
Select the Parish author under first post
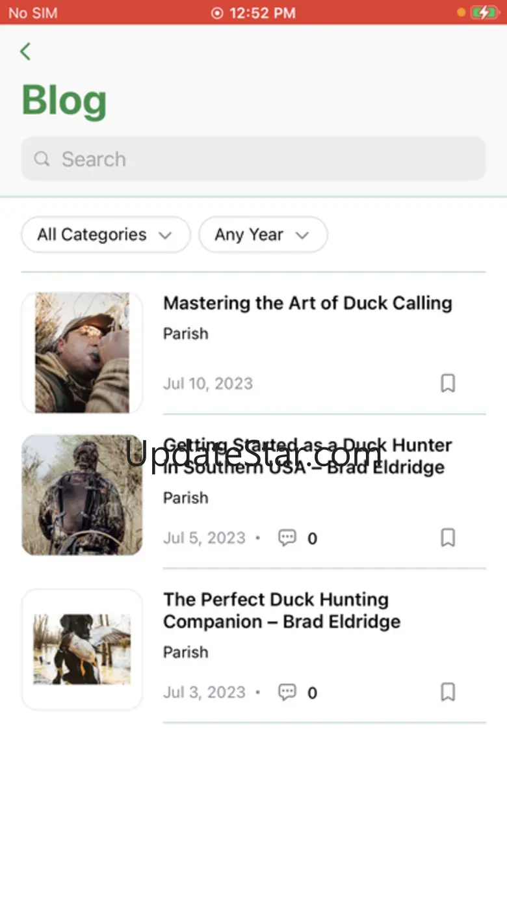click(x=186, y=334)
